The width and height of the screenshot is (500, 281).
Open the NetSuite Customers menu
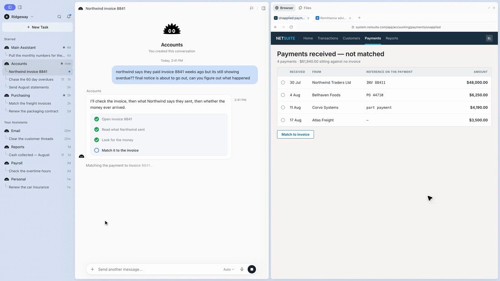pos(351,38)
